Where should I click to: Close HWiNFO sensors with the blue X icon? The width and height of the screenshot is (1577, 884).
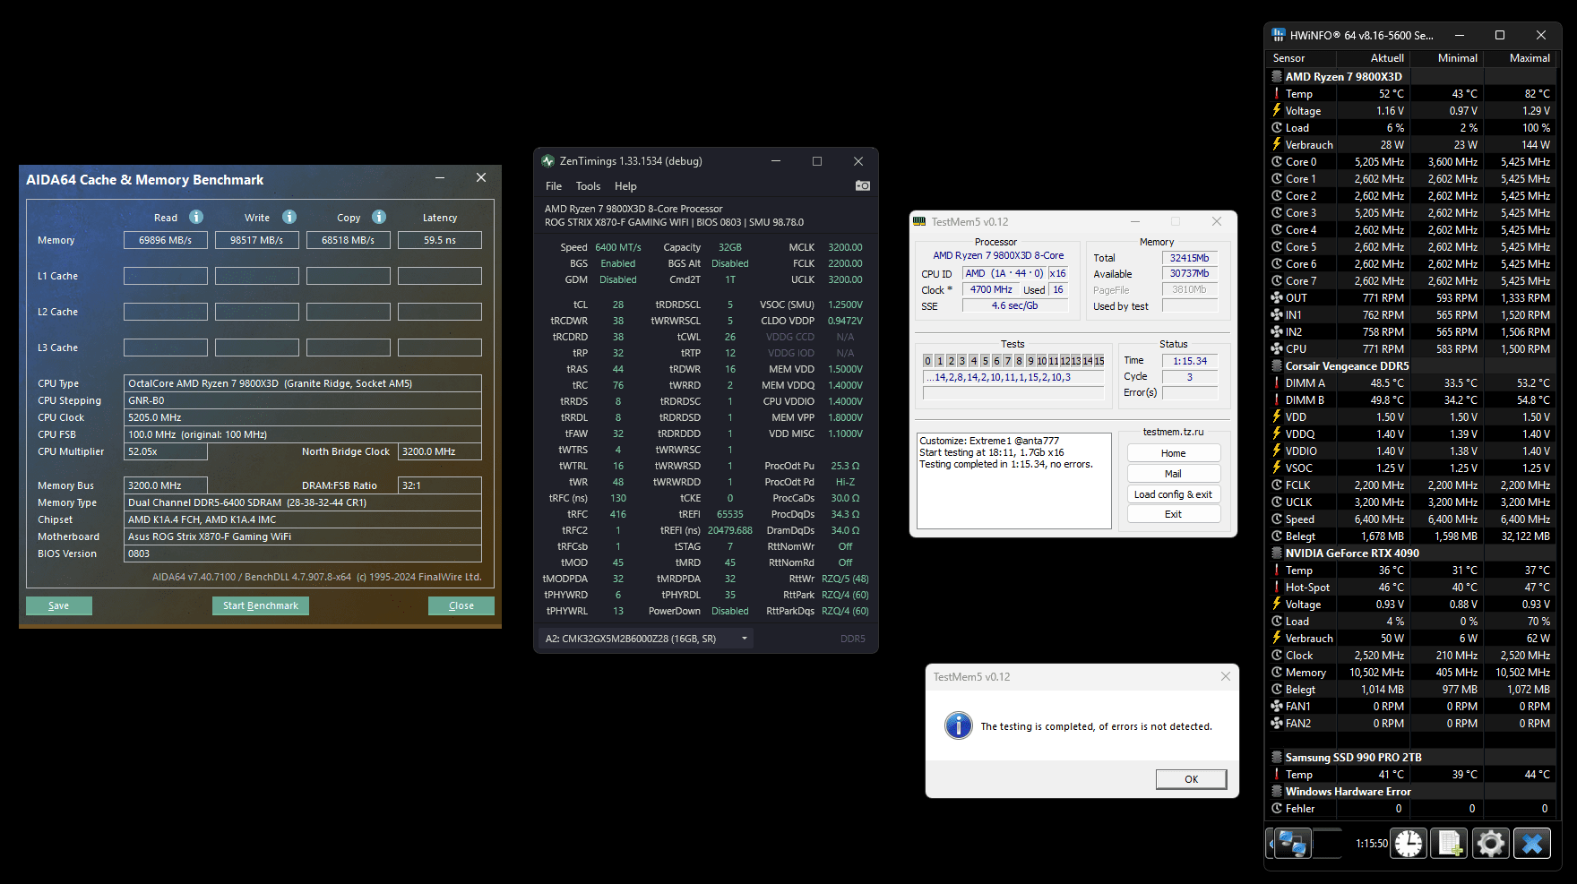pyautogui.click(x=1532, y=843)
